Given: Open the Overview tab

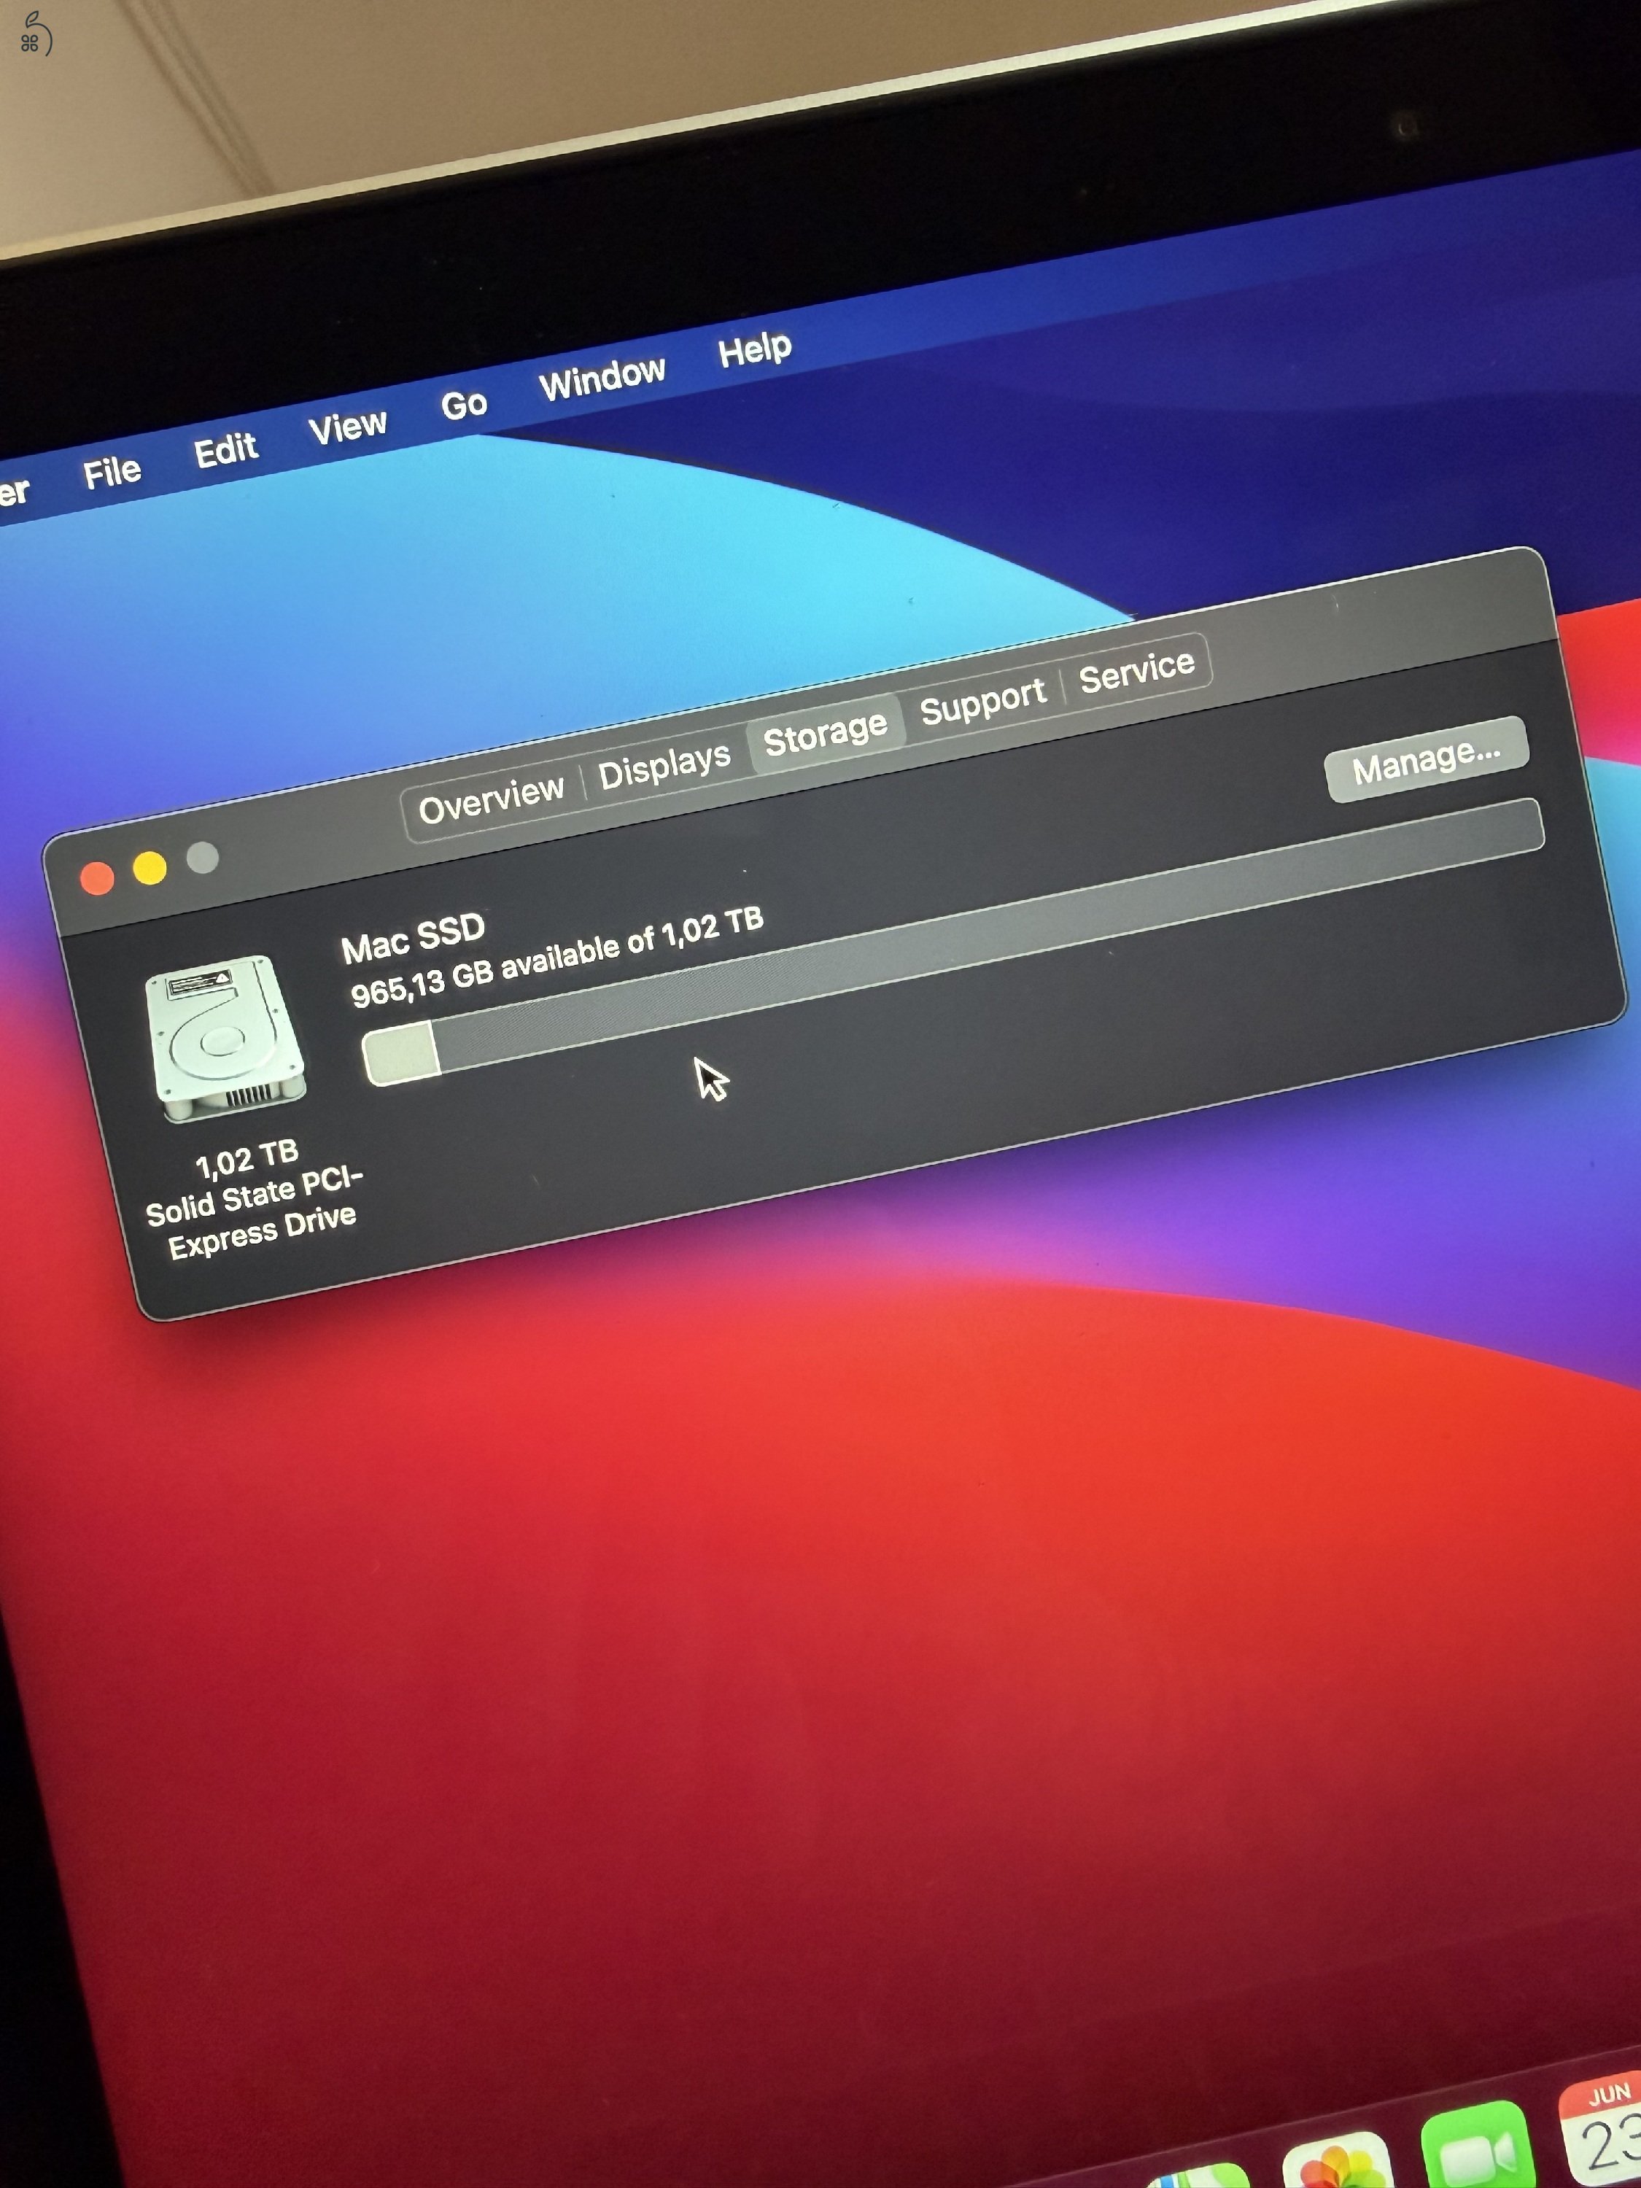Looking at the screenshot, I should (x=491, y=799).
